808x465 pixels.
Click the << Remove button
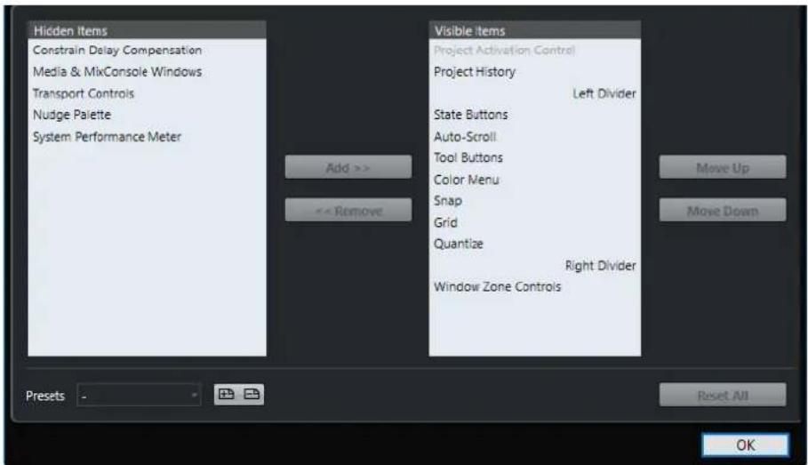click(x=348, y=211)
